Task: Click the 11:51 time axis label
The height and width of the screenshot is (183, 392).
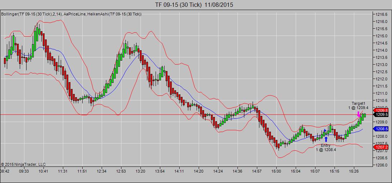Action: [x=82, y=171]
